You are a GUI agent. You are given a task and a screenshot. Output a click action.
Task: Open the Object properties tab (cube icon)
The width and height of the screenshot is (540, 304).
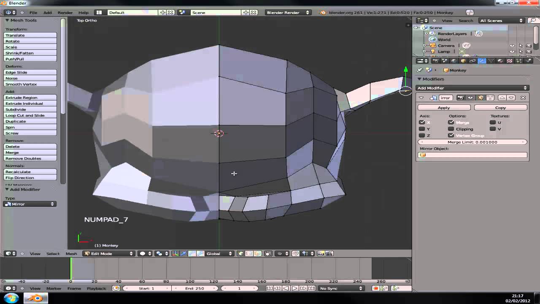[463, 61]
